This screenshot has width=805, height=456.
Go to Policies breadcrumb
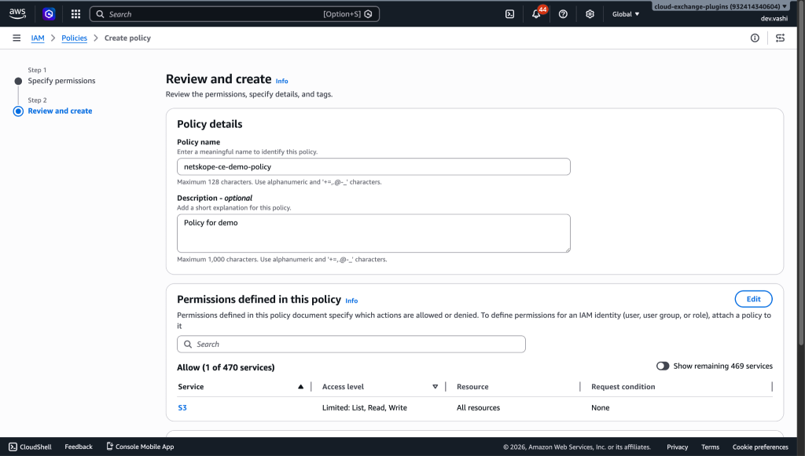click(x=75, y=38)
